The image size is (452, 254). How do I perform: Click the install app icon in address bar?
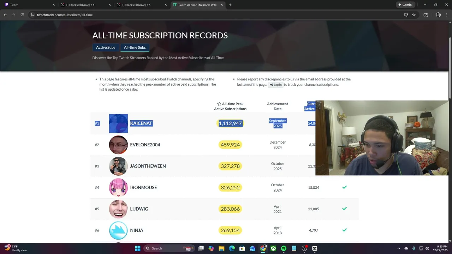point(406,15)
